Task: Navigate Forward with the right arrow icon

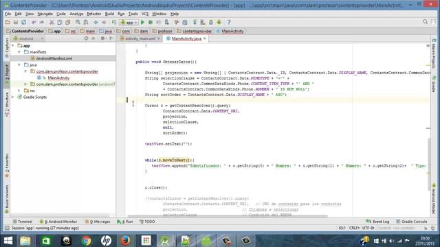Action: (x=104, y=22)
